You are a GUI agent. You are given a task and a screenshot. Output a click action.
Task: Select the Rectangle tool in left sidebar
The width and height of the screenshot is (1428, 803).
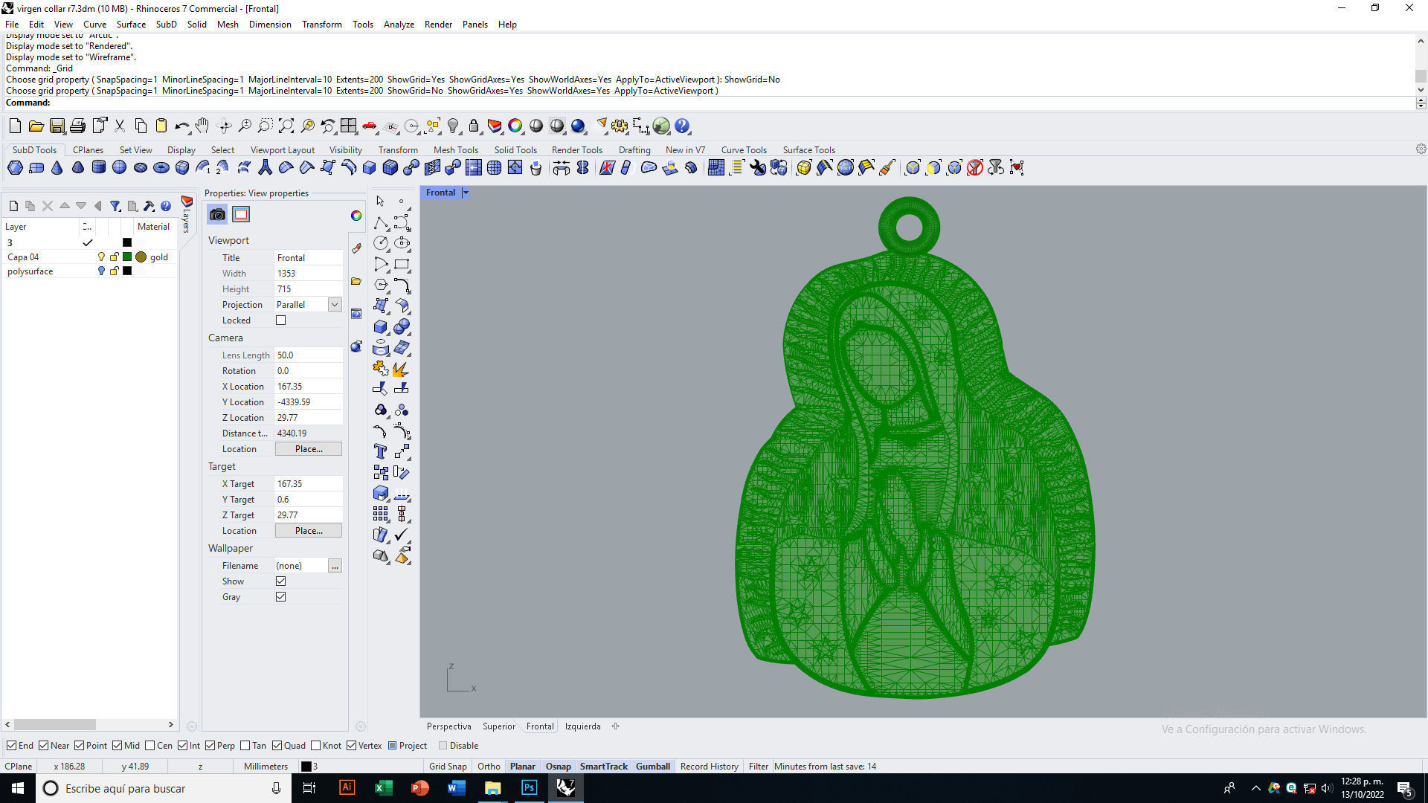(x=402, y=264)
